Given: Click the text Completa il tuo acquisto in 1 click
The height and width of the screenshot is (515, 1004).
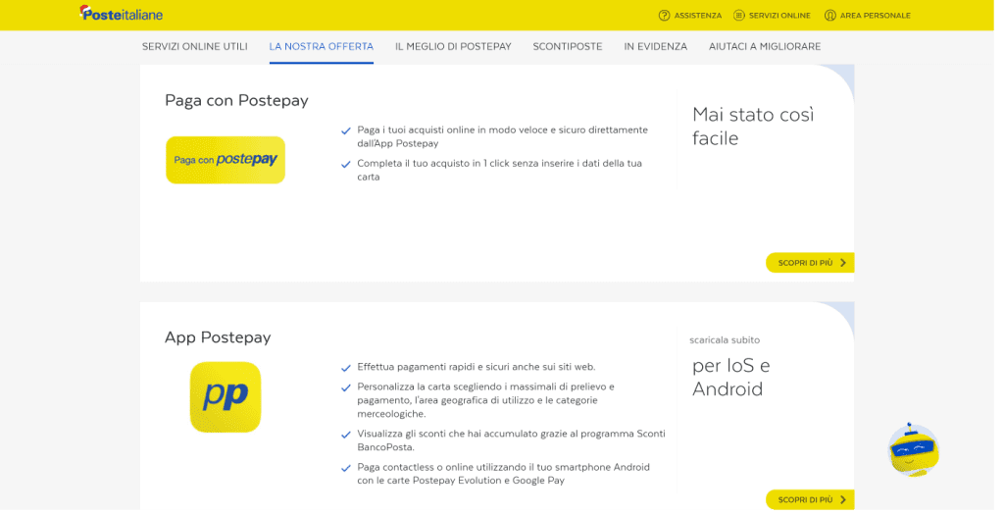Looking at the screenshot, I should [499, 170].
